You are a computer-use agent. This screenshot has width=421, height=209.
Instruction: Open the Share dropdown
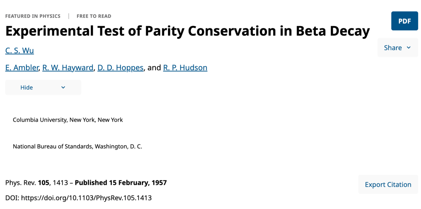[x=393, y=48]
